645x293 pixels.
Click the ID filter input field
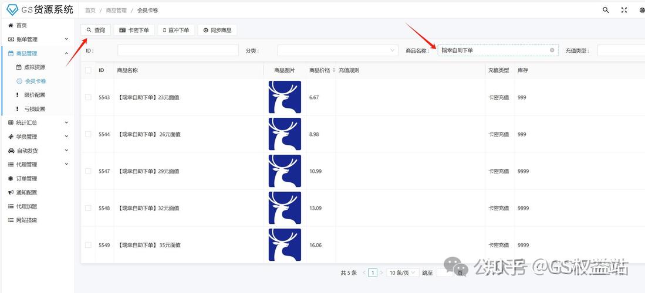point(178,51)
